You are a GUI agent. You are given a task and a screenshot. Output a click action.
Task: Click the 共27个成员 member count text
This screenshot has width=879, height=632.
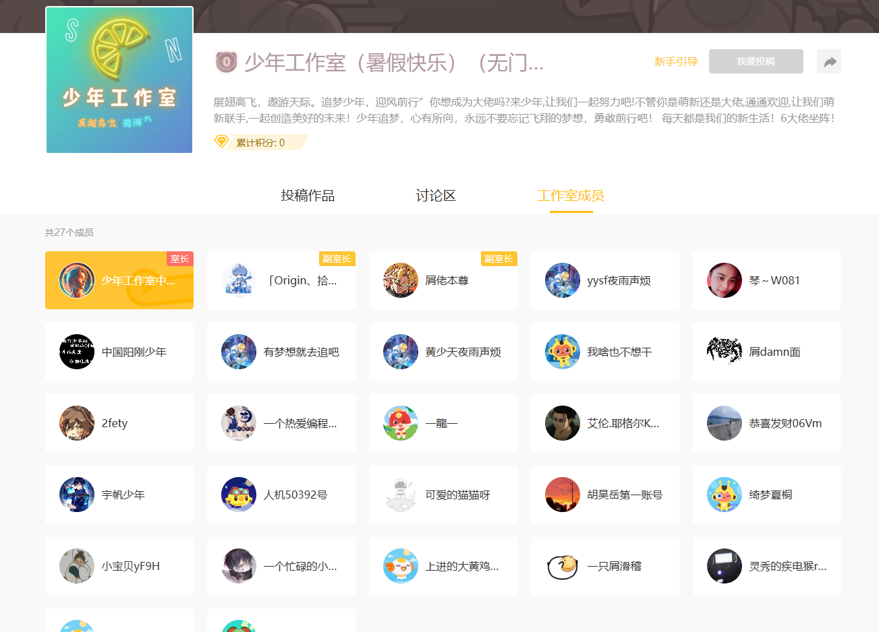click(69, 232)
